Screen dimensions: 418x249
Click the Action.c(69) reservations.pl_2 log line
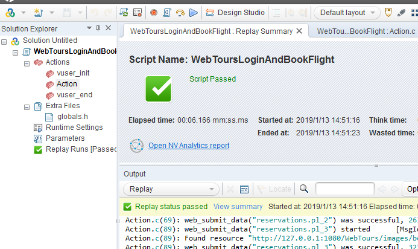tap(271, 220)
